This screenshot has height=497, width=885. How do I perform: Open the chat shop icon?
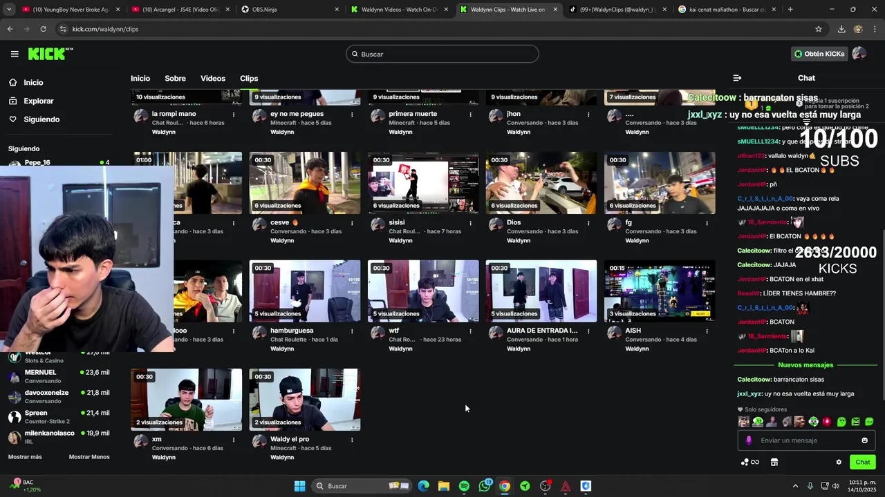tap(774, 462)
